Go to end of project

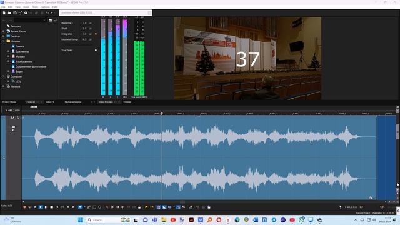62,207
